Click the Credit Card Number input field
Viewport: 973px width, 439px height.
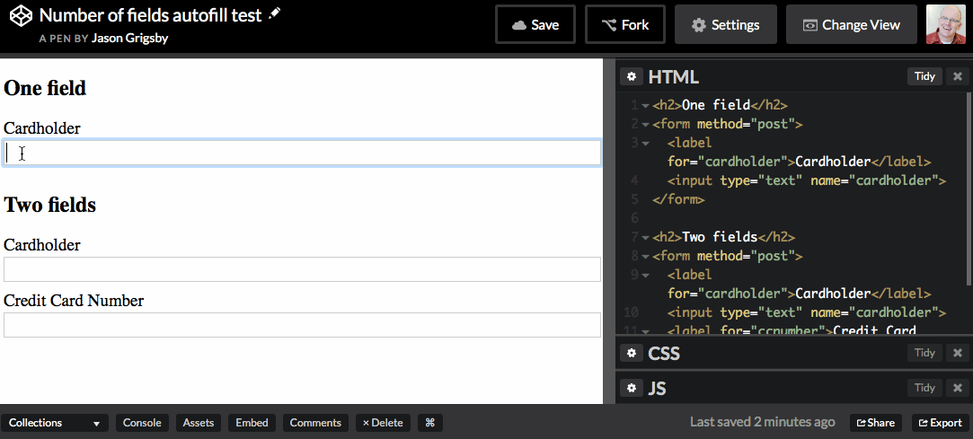click(x=302, y=325)
